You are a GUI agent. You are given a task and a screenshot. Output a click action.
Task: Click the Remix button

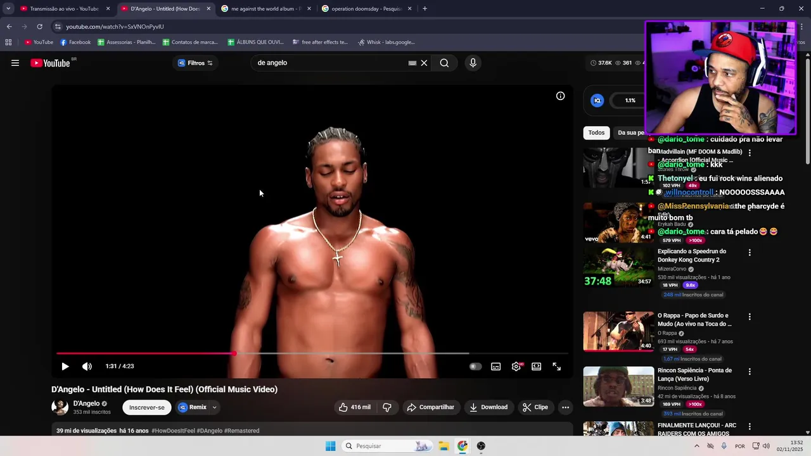pos(193,407)
